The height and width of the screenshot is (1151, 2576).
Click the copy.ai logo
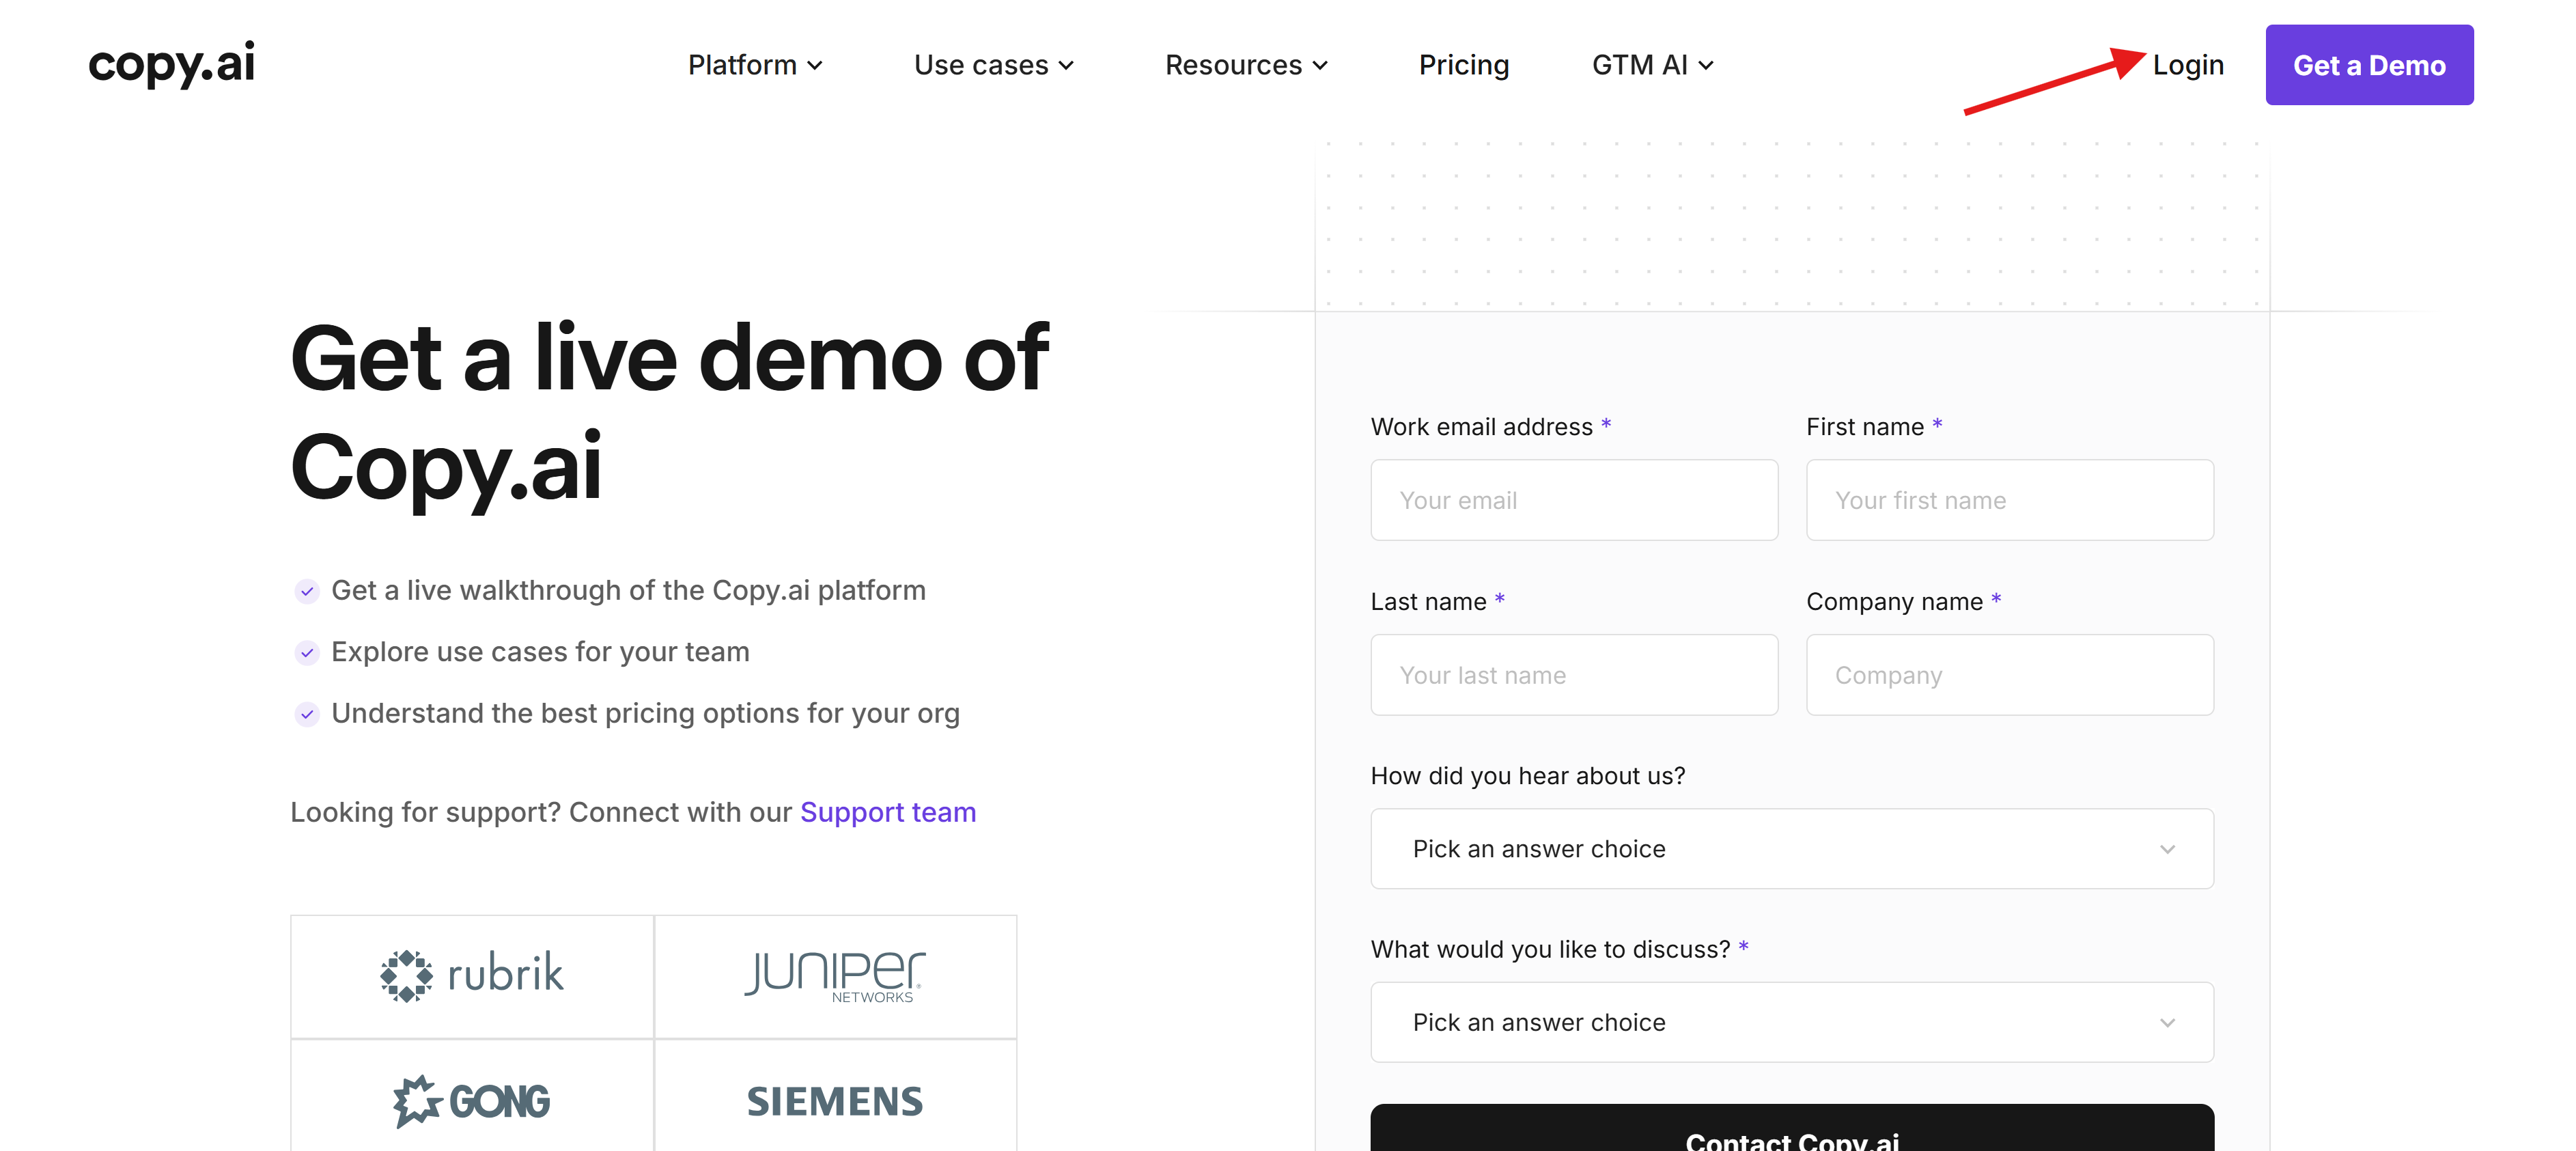point(172,64)
